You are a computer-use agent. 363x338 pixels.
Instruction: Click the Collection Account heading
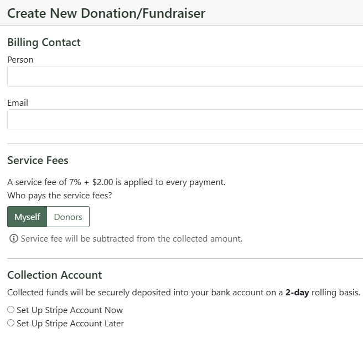tap(55, 275)
